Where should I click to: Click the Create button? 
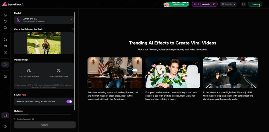(x=45, y=125)
